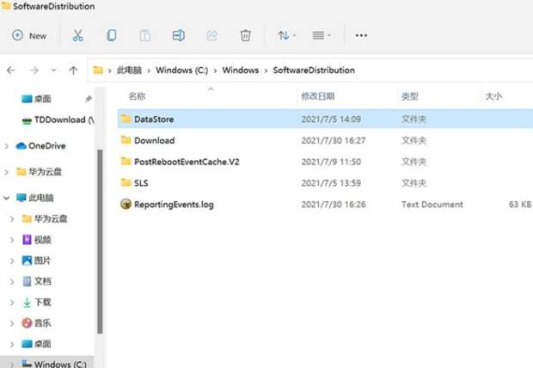The width and height of the screenshot is (533, 368).
Task: Click the DataStore folder icon
Action: point(126,119)
